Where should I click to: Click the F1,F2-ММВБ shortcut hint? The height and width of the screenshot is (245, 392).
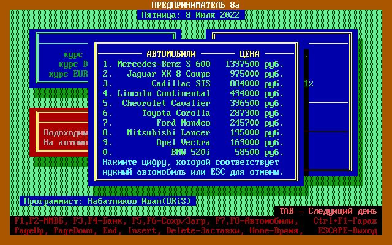tap(41, 221)
